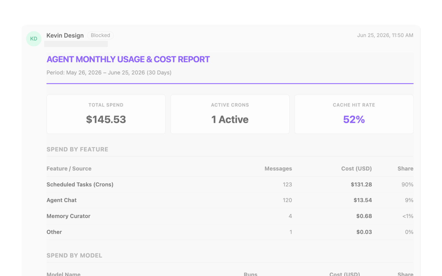Screen dimensions: 442x276
Task: Click the Runs column header
Action: (250, 274)
